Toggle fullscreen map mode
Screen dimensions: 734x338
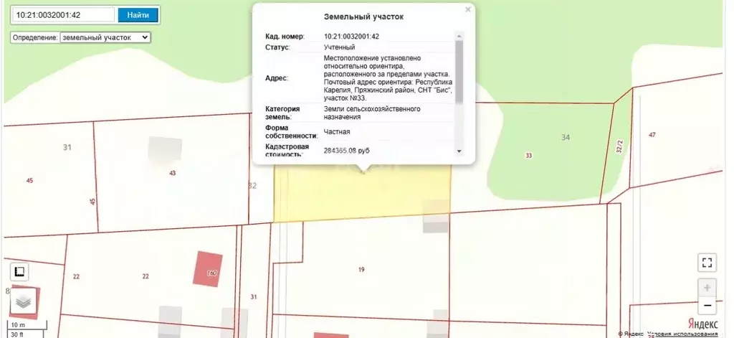pyautogui.click(x=707, y=263)
